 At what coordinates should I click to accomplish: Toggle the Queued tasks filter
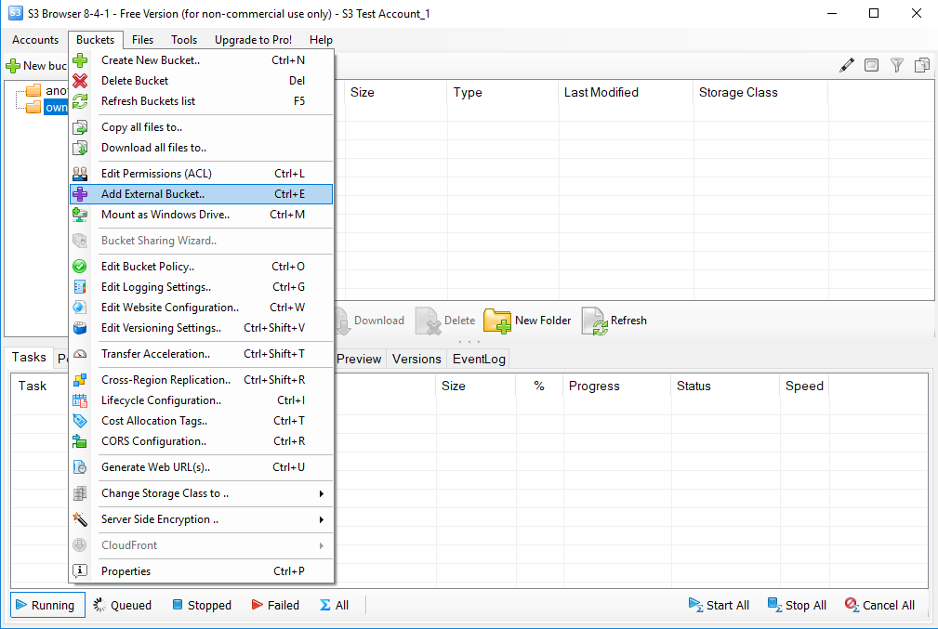[122, 605]
